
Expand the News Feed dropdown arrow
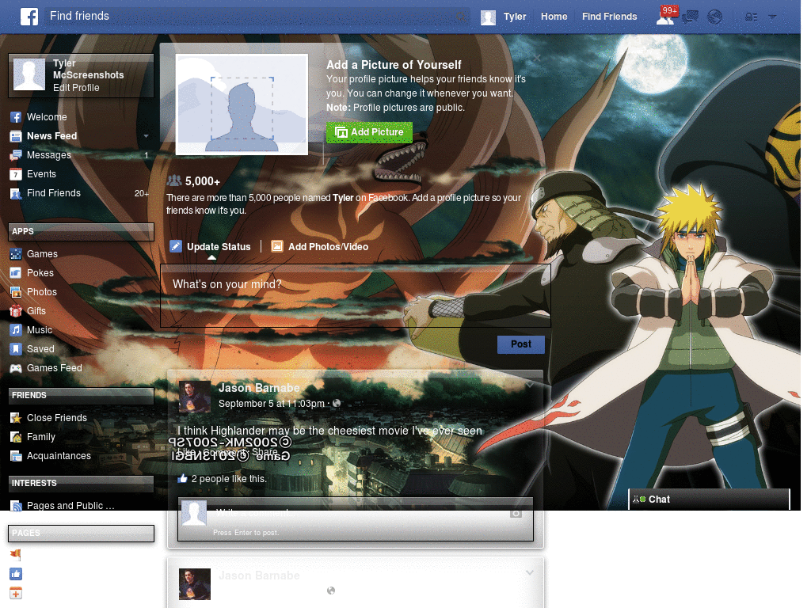(144, 135)
